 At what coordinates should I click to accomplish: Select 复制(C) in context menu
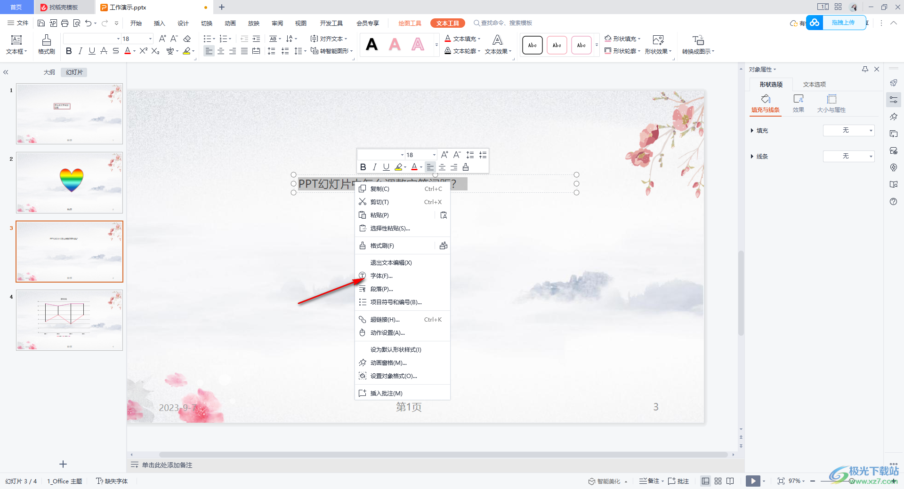pyautogui.click(x=403, y=189)
